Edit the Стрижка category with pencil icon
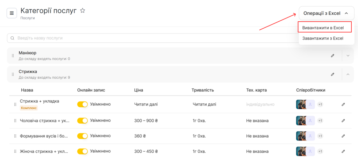The height and width of the screenshot is (159, 358). point(332,74)
